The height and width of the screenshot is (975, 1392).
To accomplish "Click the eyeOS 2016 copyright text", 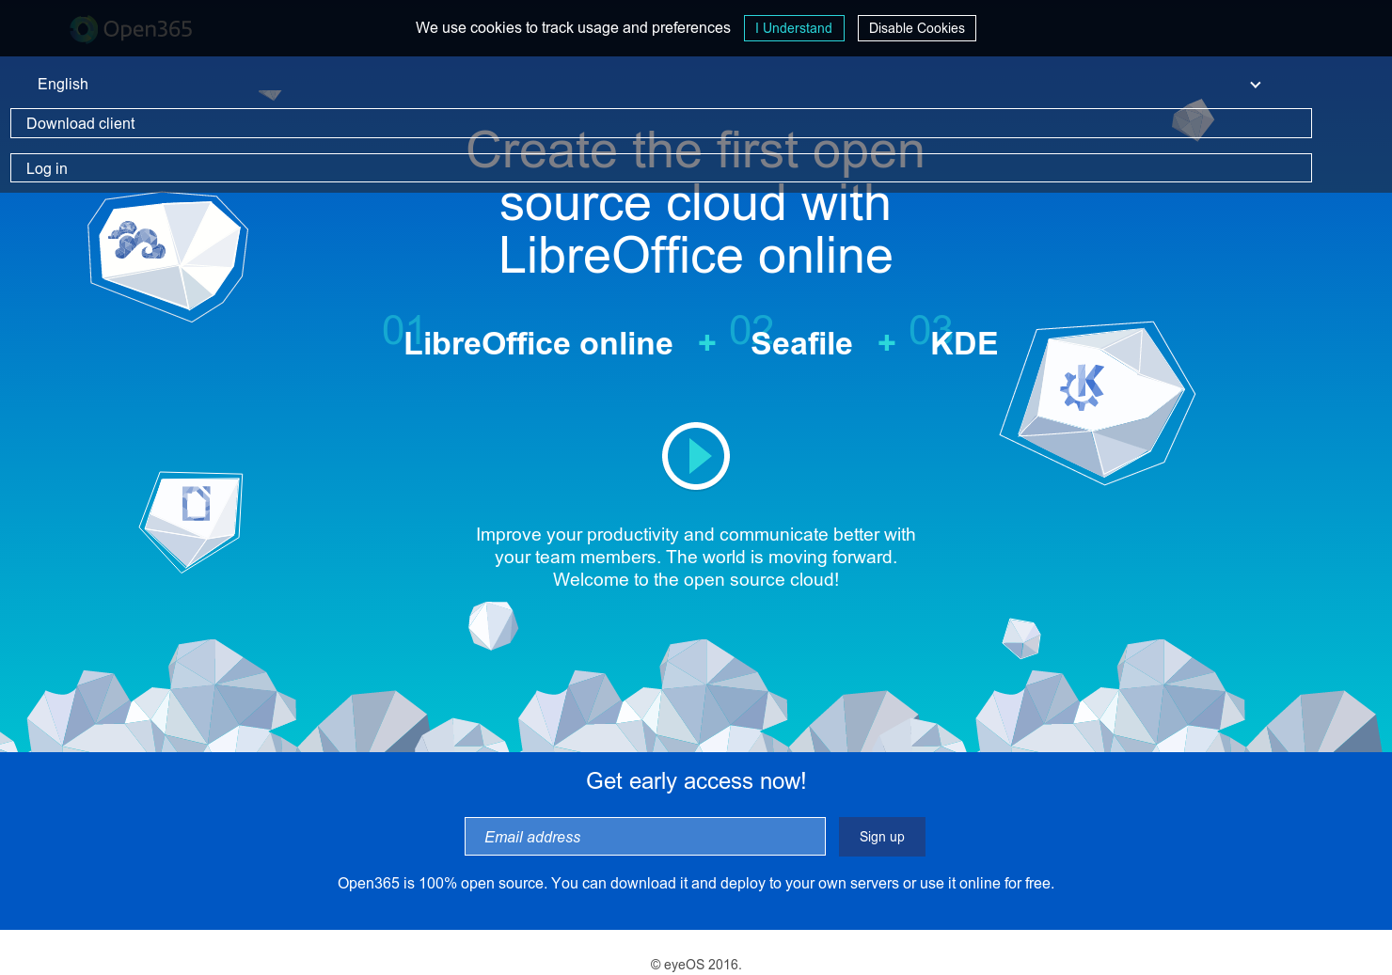I will click(696, 965).
